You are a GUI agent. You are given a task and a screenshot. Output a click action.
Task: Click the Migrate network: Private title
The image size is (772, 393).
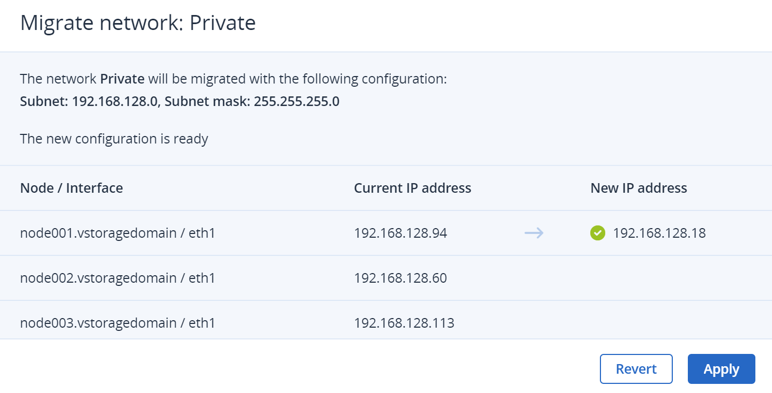pos(138,23)
